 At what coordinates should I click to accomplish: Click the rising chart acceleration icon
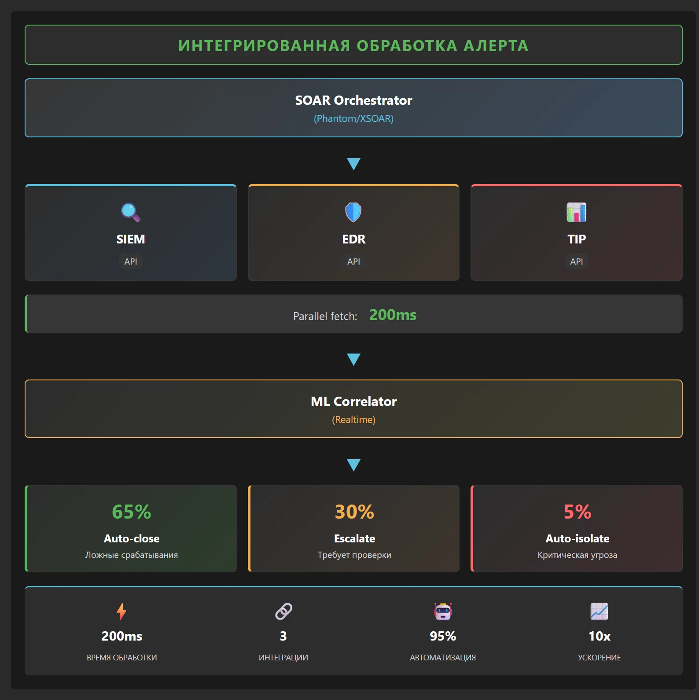[599, 612]
